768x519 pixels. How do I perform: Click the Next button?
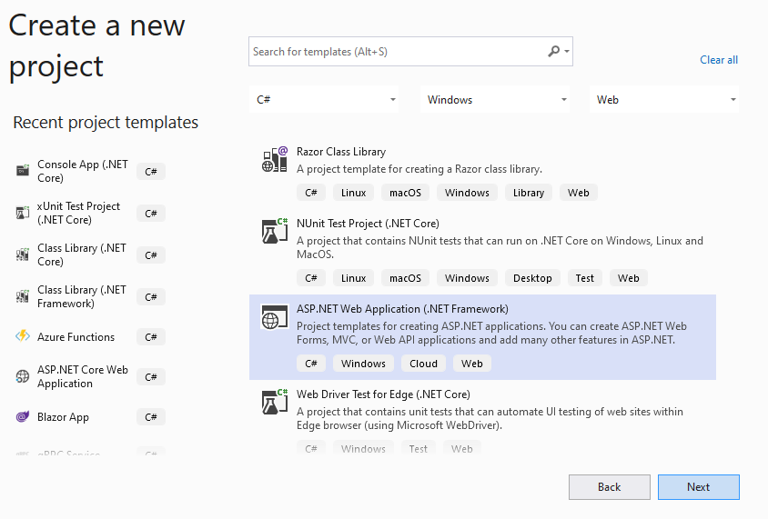(699, 487)
